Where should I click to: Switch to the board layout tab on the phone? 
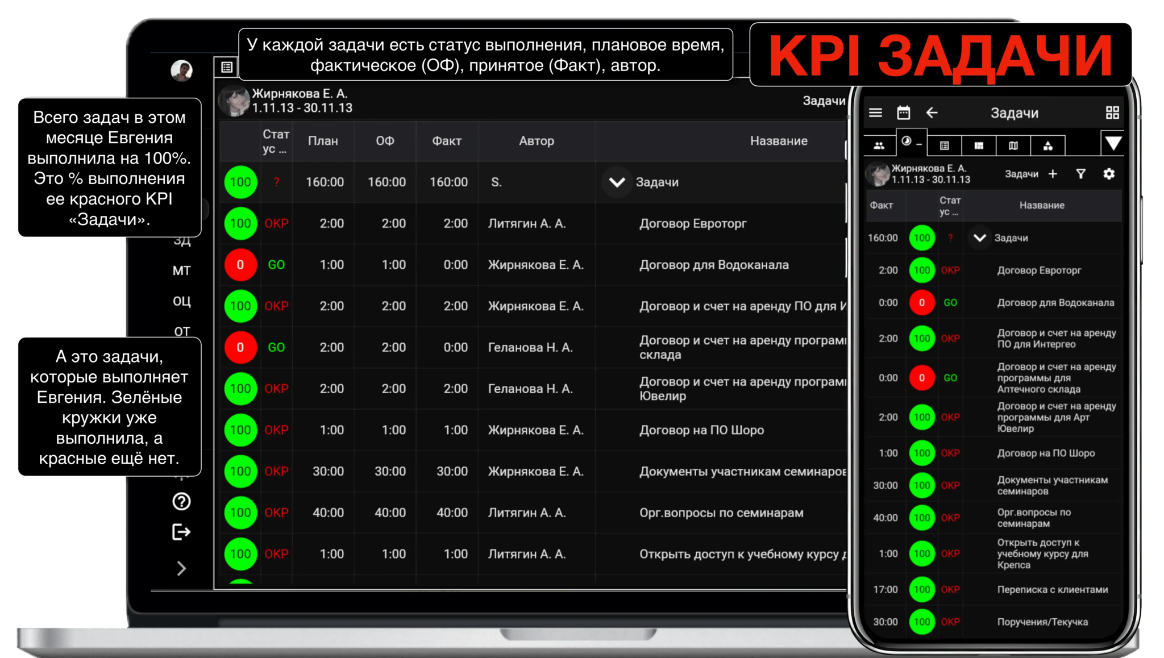(x=979, y=145)
